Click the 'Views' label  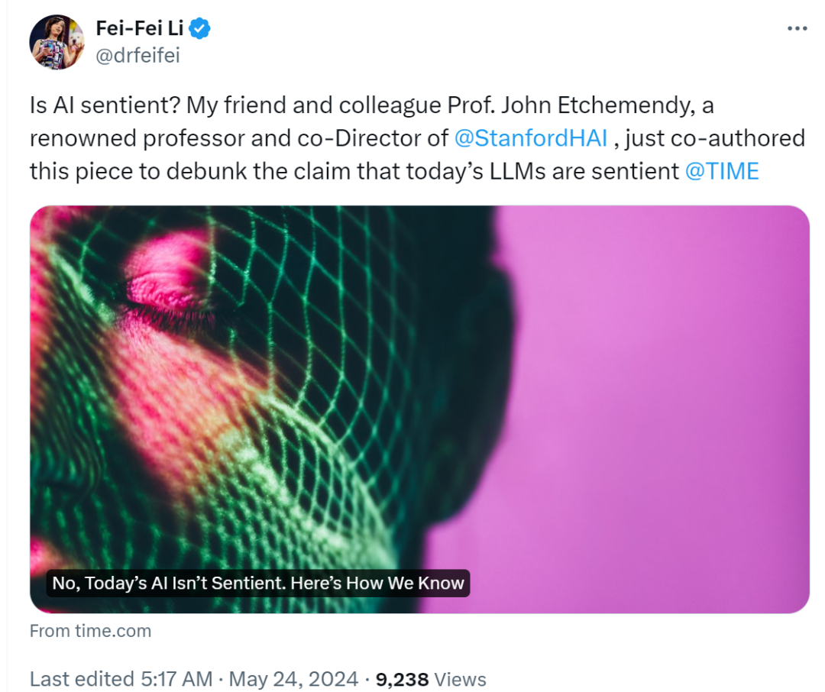tap(460, 679)
